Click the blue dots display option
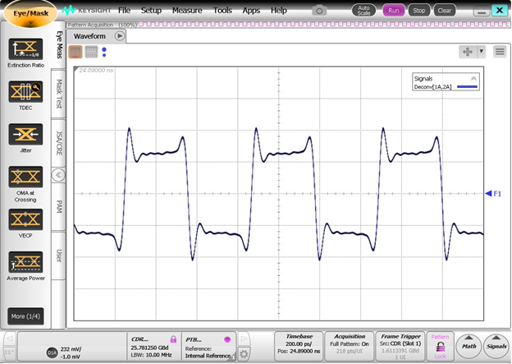Screen dimensions: 512x364 (104, 52)
